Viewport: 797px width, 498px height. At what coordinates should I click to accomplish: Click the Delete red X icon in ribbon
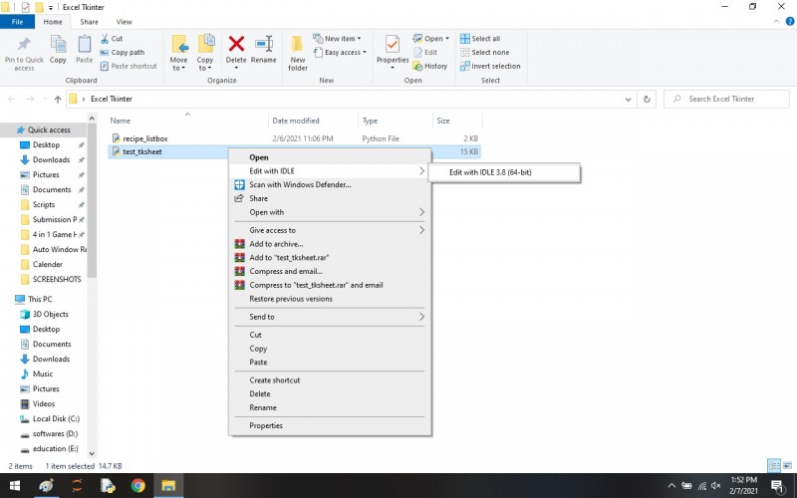pyautogui.click(x=236, y=44)
